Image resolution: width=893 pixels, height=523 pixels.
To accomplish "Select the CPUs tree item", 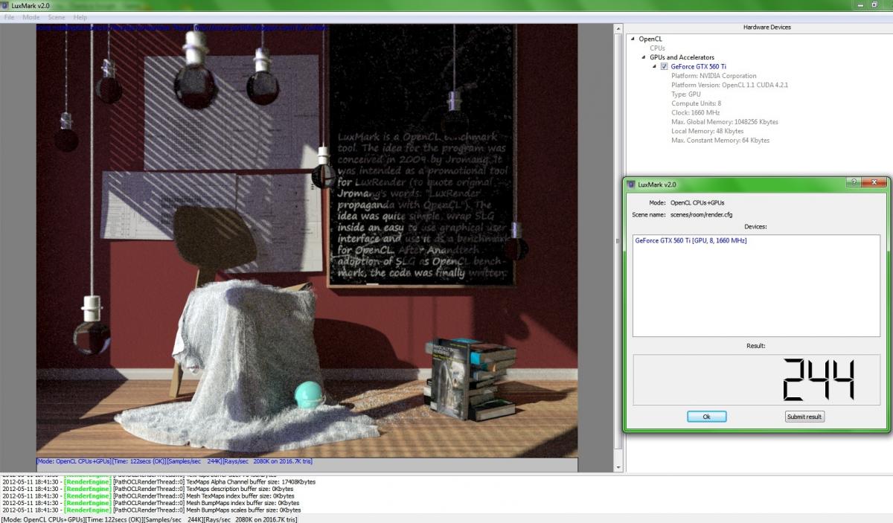I will coord(657,48).
